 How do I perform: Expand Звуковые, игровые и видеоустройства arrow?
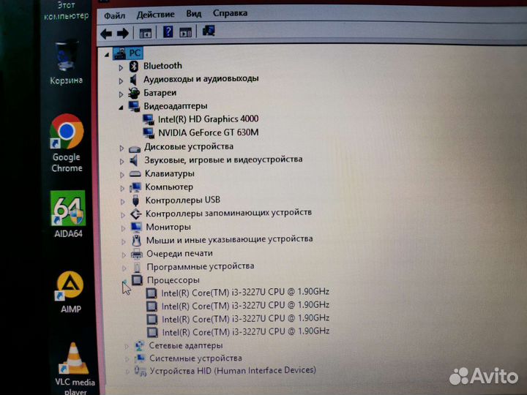(x=122, y=162)
